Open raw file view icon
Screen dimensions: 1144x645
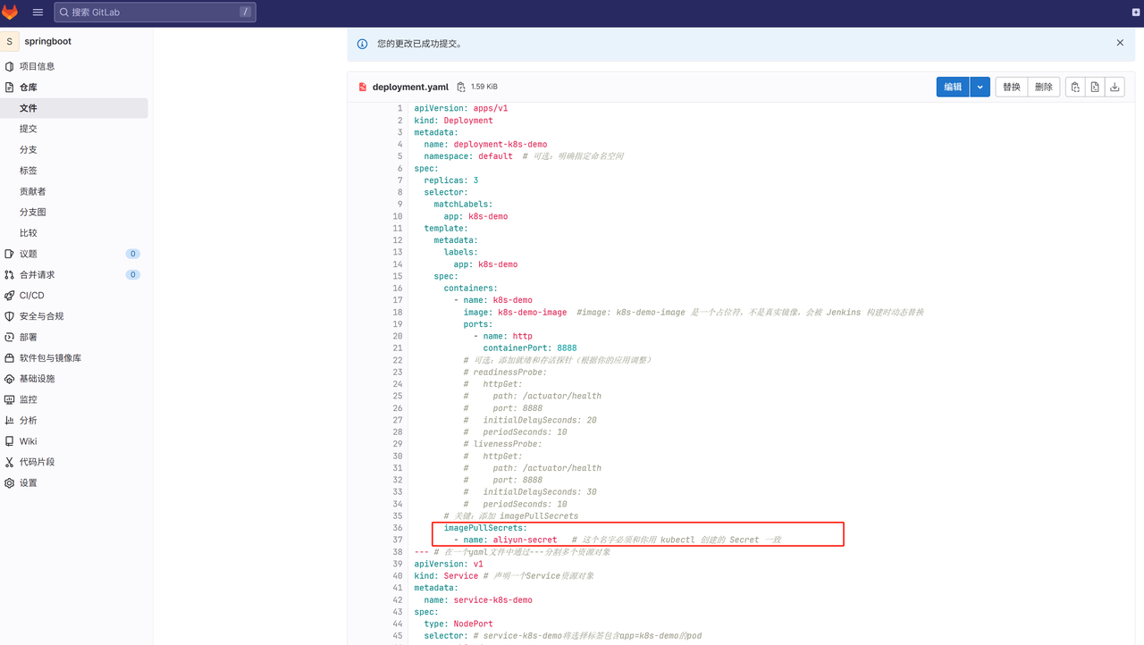1095,87
